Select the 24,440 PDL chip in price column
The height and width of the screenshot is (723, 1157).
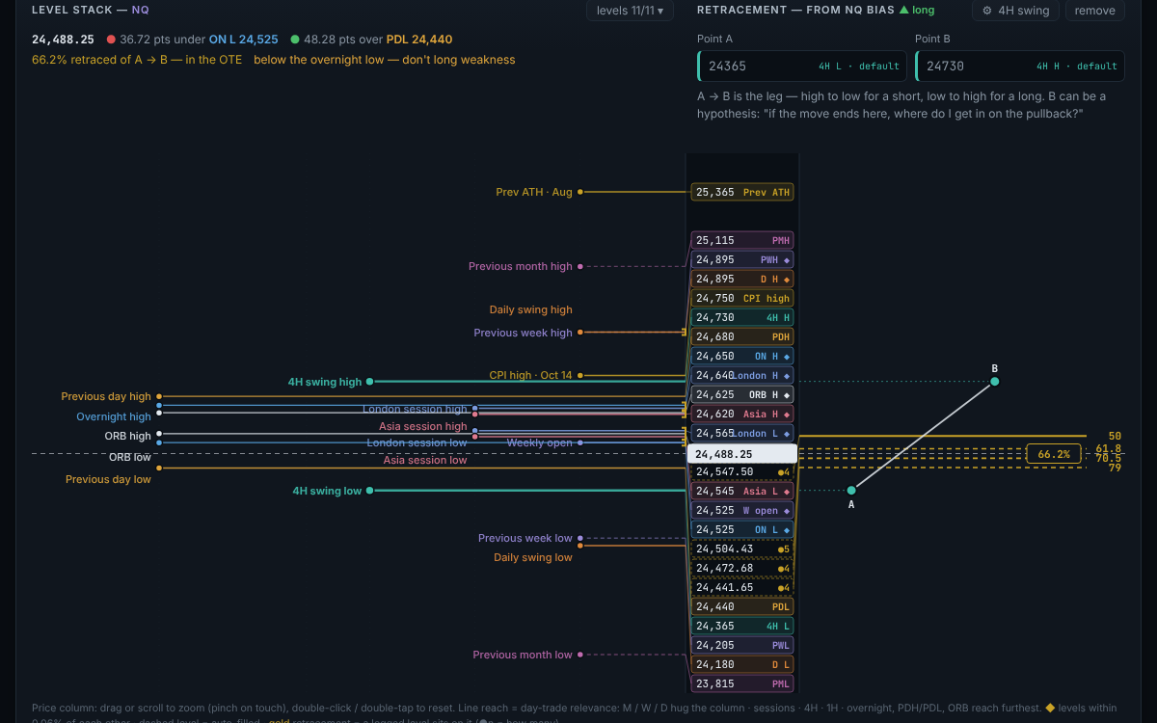[742, 606]
